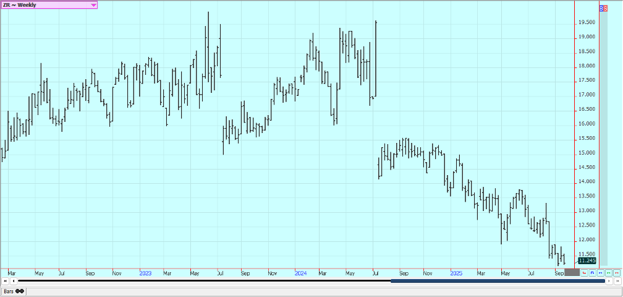Image resolution: width=623 pixels, height=297 pixels.
Task: Click the blue B buy button
Action: click(x=602, y=9)
